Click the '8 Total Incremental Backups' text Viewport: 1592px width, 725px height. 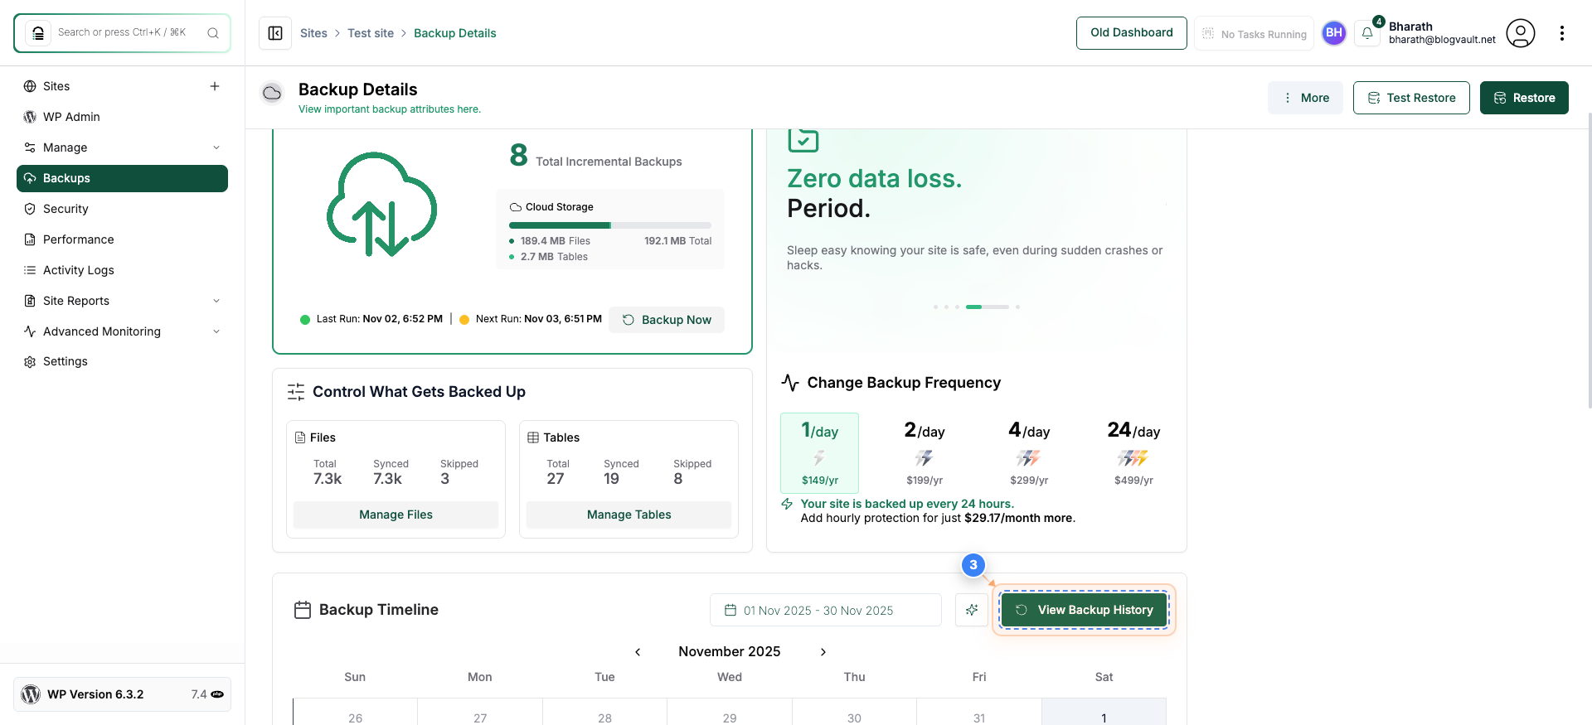coord(596,156)
